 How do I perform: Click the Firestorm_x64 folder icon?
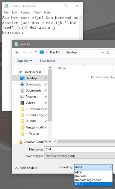click(x=22, y=127)
